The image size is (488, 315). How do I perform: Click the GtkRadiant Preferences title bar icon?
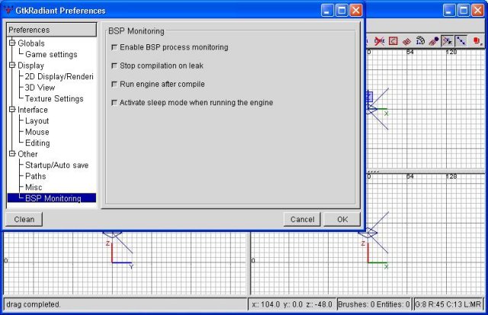click(x=8, y=10)
